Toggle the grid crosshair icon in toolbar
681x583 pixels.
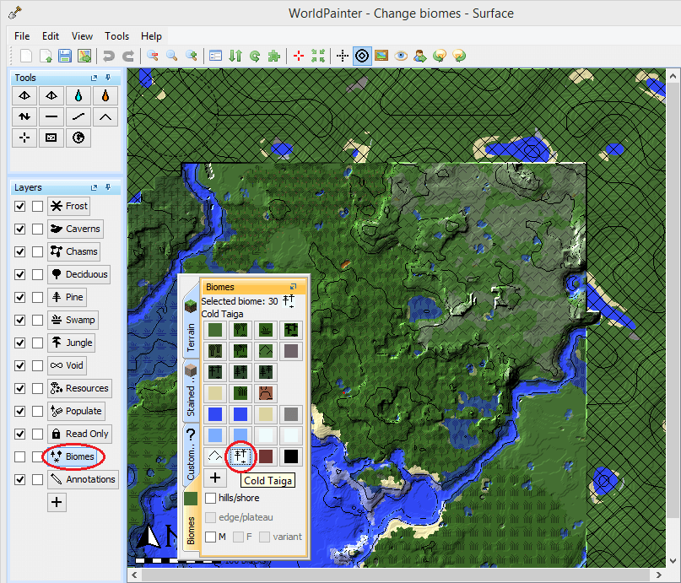click(343, 56)
